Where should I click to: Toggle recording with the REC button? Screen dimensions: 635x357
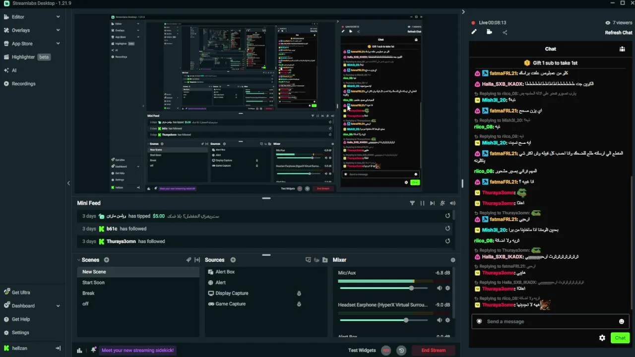(x=386, y=351)
